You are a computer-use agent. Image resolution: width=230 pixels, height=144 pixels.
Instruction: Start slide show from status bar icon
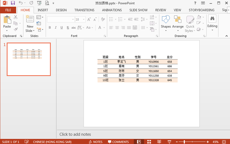pos(169,142)
